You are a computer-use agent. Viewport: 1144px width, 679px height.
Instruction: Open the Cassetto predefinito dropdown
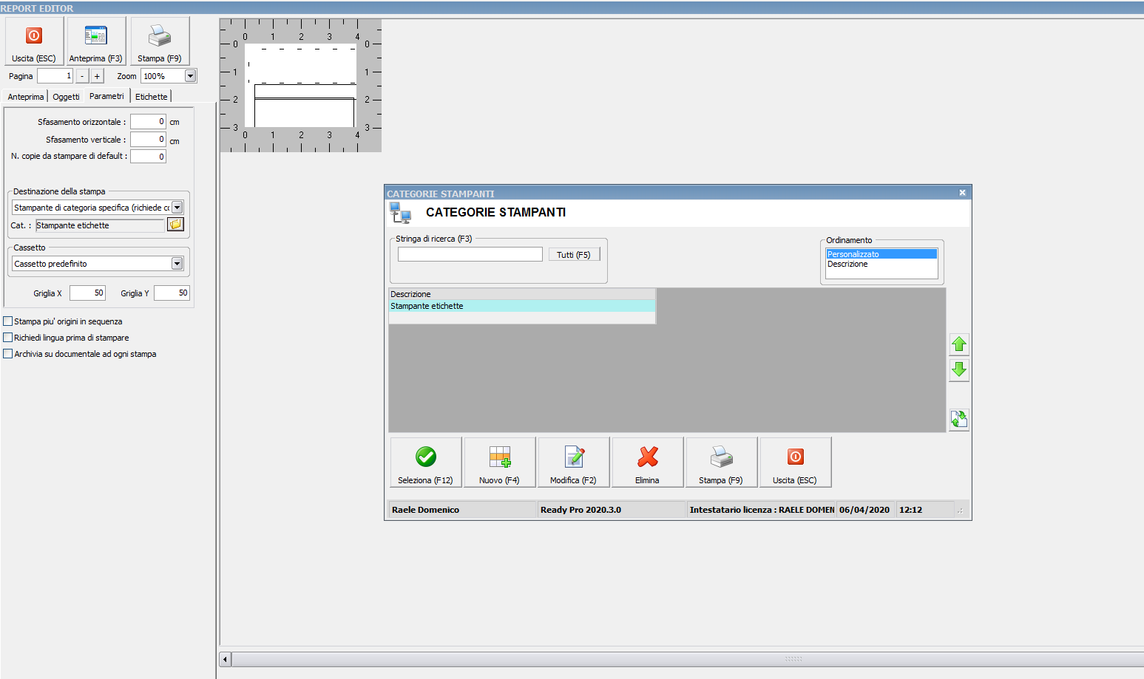point(177,264)
